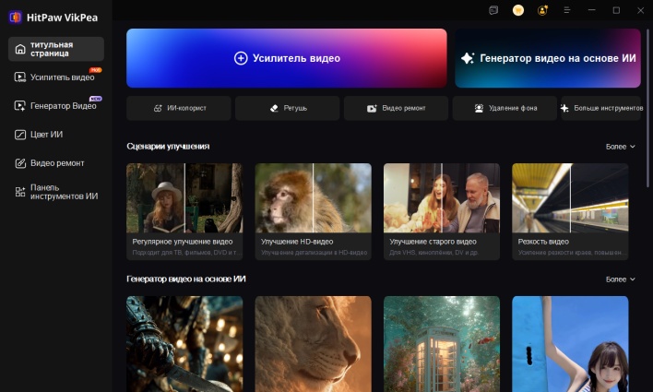
Task: Choose the Улучшение старого видео thumbnail
Action: pos(441,197)
